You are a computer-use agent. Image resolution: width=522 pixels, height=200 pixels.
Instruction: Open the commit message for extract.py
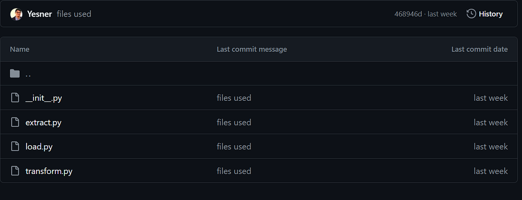234,122
